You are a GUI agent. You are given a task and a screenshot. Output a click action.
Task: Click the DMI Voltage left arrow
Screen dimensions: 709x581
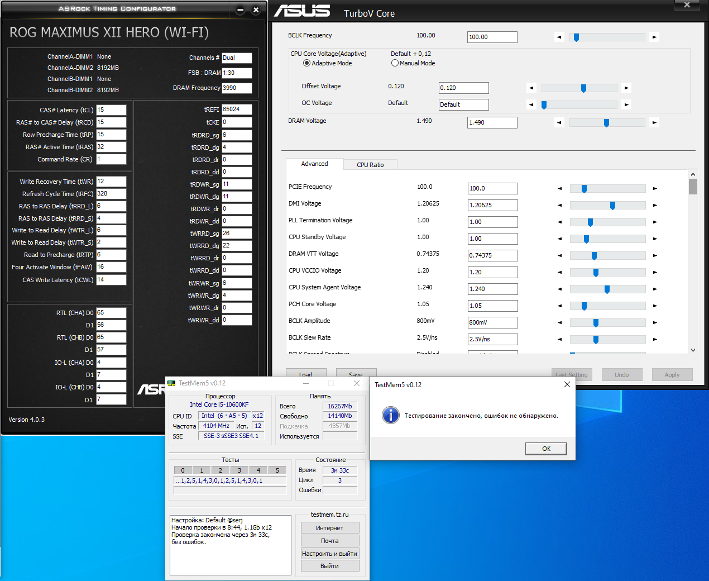(559, 206)
